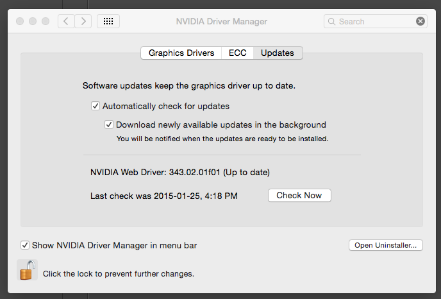Toggle Show NVIDIA Driver Manager in menu bar

click(25, 244)
